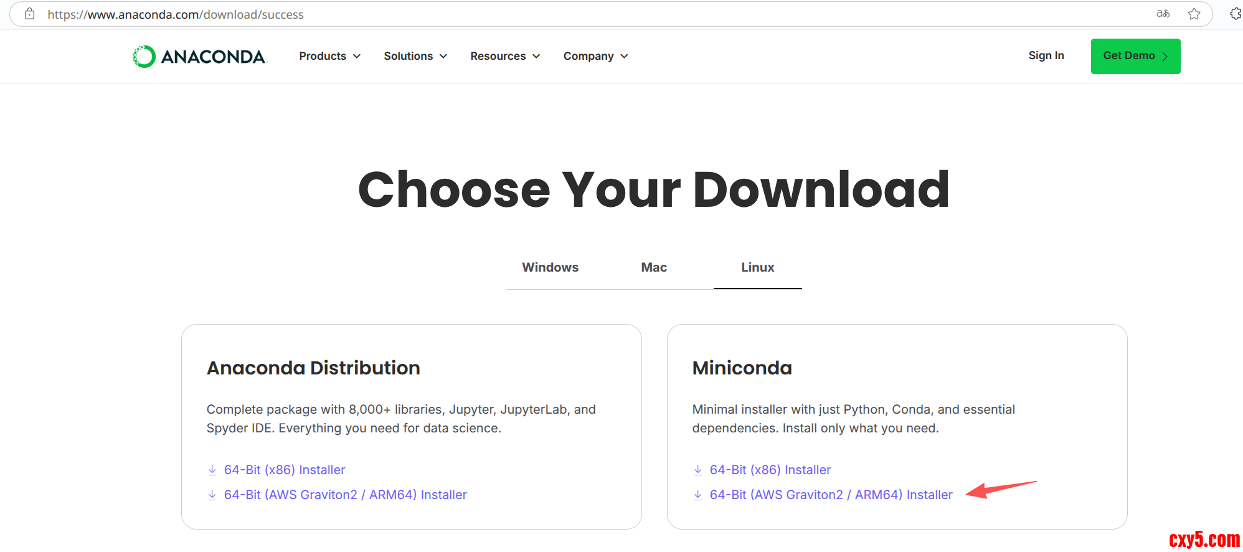Switch to the Windows tab

pos(551,267)
